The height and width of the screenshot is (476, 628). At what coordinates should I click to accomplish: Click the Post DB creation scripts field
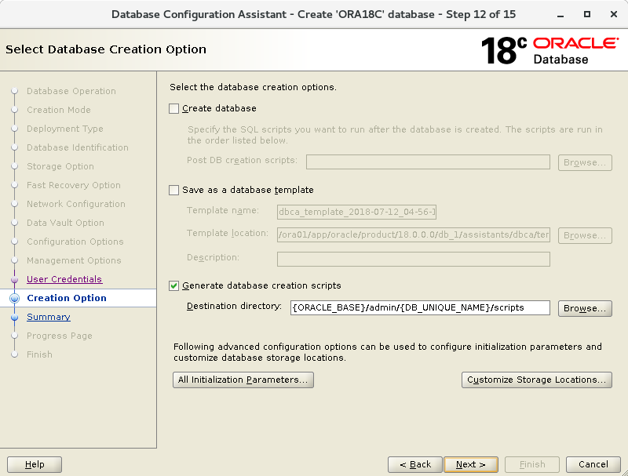(x=428, y=162)
